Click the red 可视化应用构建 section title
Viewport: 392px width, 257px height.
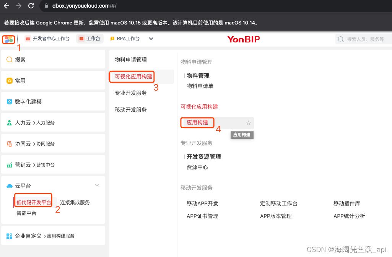pyautogui.click(x=199, y=107)
